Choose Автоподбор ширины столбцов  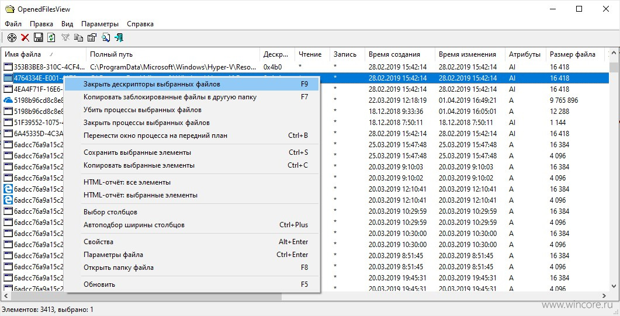pyautogui.click(x=192, y=225)
